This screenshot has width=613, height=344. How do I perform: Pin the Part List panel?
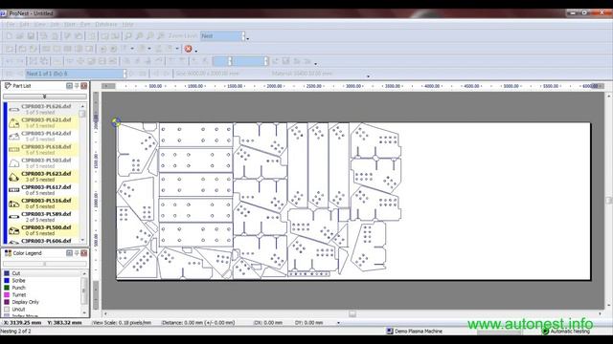pos(77,86)
